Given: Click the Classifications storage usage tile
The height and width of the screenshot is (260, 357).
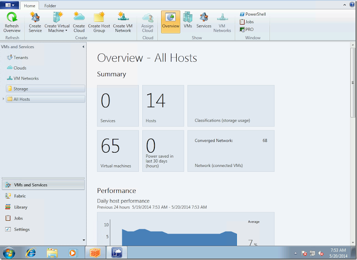Looking at the screenshot, I should point(231,106).
